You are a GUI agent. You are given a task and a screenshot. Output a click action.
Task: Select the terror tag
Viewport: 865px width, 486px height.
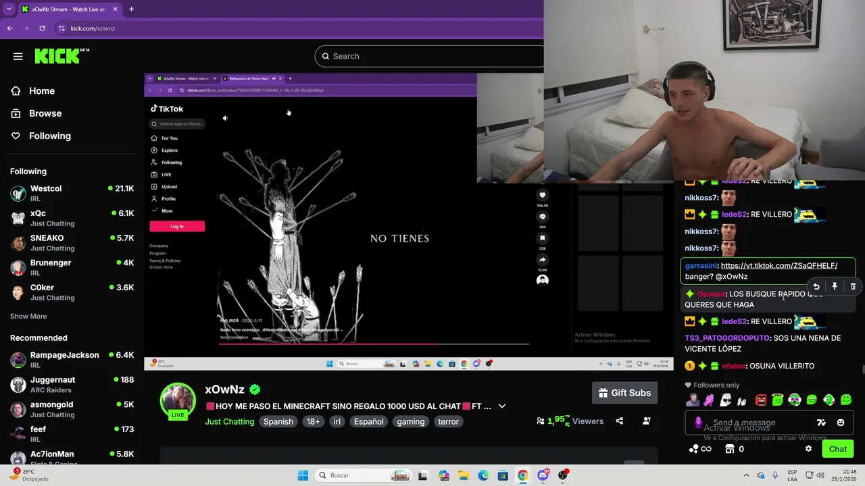click(x=448, y=422)
